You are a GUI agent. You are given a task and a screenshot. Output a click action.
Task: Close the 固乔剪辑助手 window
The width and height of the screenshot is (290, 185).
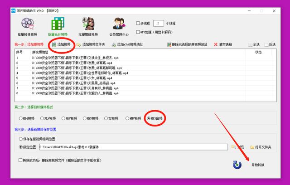click(x=274, y=11)
